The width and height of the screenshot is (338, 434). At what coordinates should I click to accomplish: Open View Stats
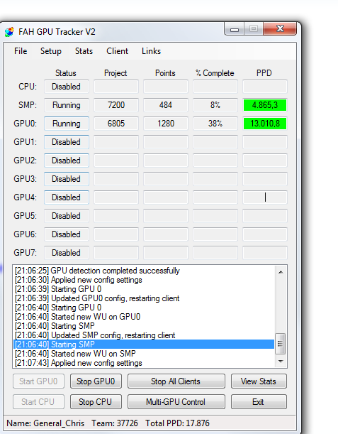[x=259, y=381]
